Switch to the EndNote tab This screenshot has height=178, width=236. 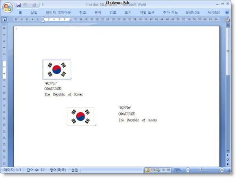click(x=193, y=13)
